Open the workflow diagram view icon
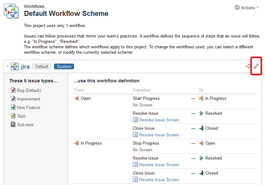Image resolution: width=265 pixels, height=185 pixels. click(248, 66)
